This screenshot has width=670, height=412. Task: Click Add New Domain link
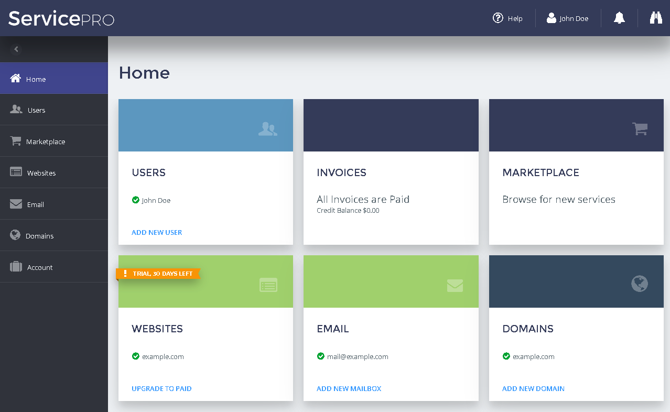click(x=533, y=388)
